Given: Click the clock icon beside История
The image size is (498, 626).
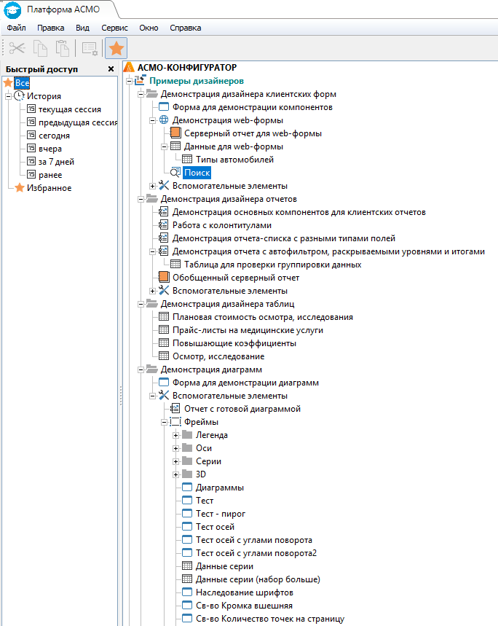Looking at the screenshot, I should pos(19,95).
